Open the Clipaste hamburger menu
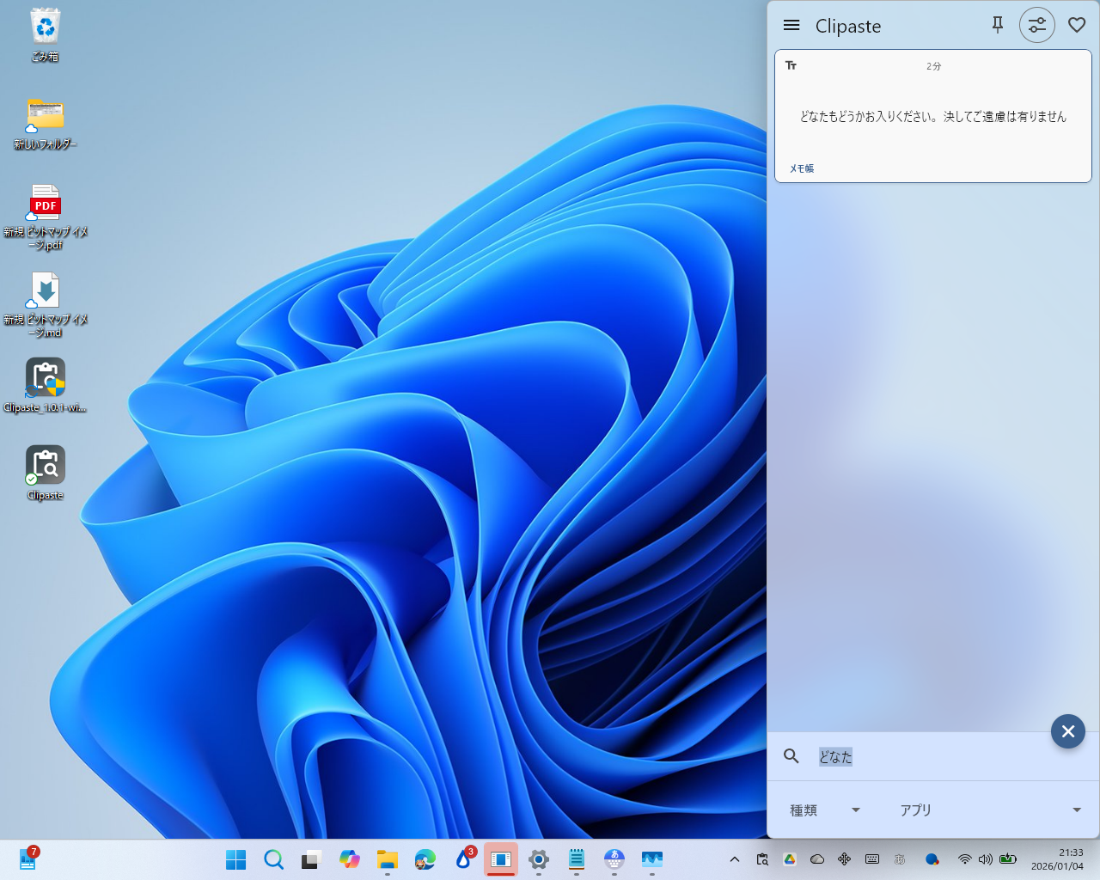 pos(791,25)
